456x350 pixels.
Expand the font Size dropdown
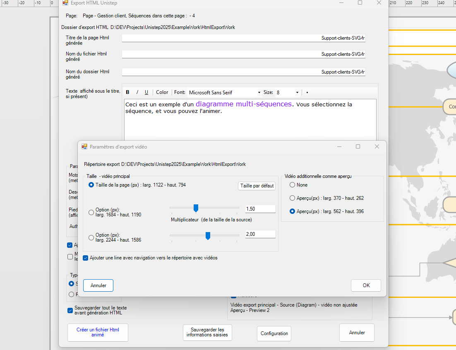[x=288, y=92]
